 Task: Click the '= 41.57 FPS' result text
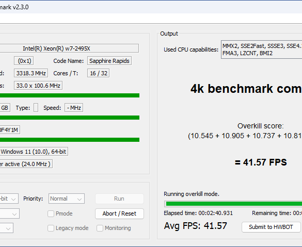pyautogui.click(x=261, y=162)
